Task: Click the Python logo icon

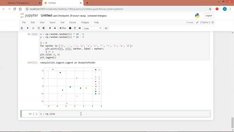Action: [x=197, y=15]
